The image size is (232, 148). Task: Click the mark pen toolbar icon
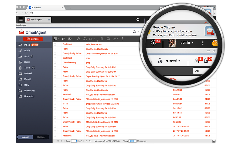tap(114, 39)
